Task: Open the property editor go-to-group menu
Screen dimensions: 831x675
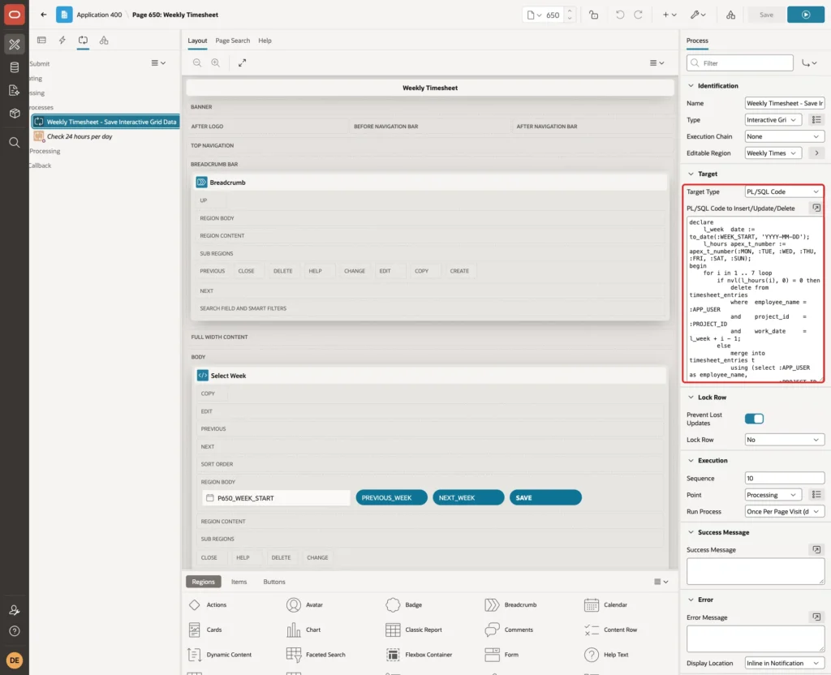Action: click(809, 63)
